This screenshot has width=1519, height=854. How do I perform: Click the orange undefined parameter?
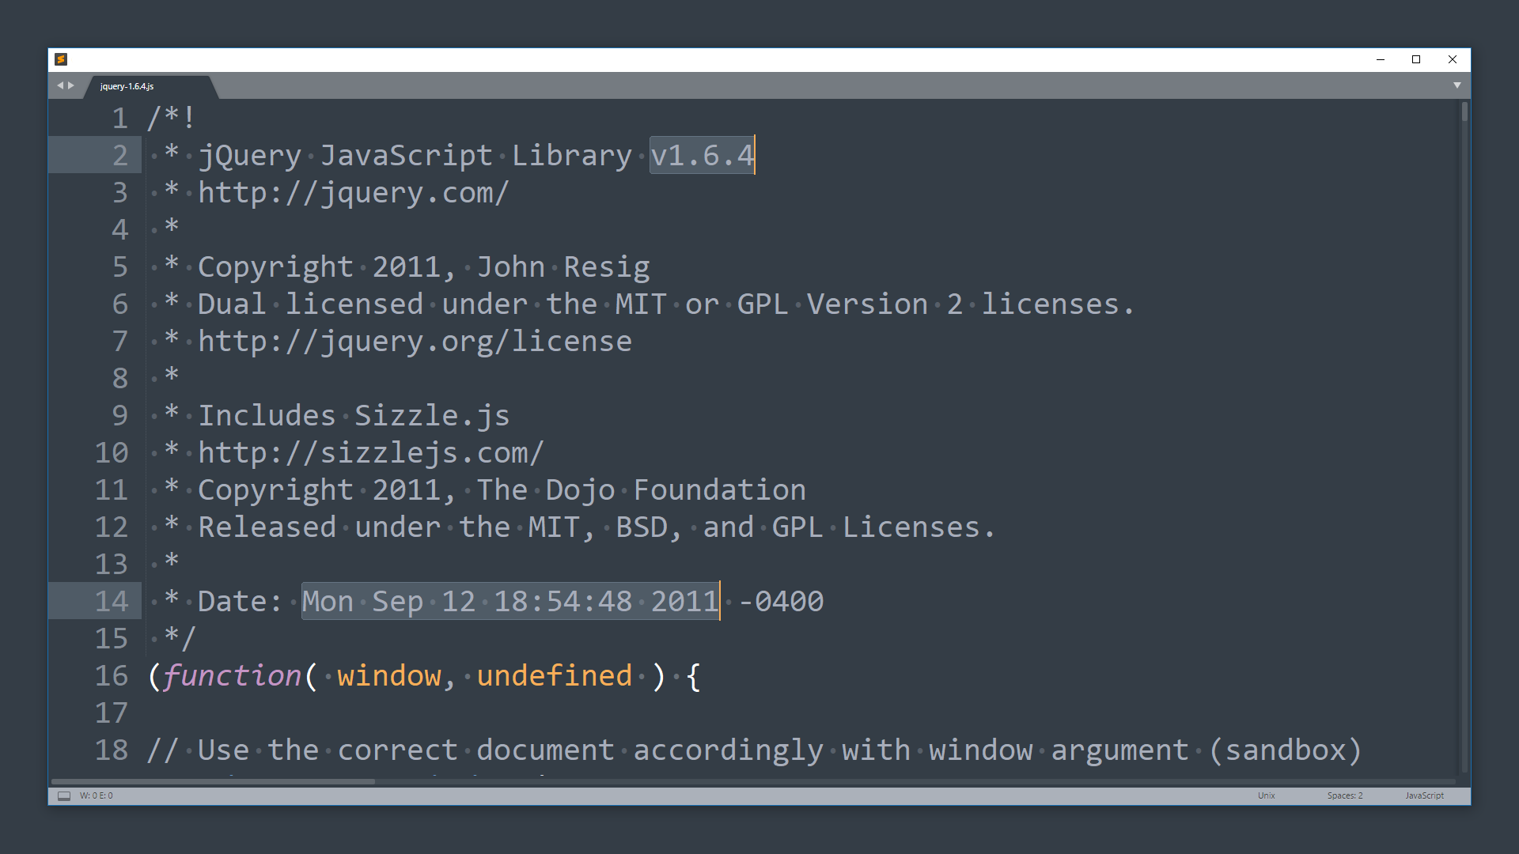(x=554, y=675)
